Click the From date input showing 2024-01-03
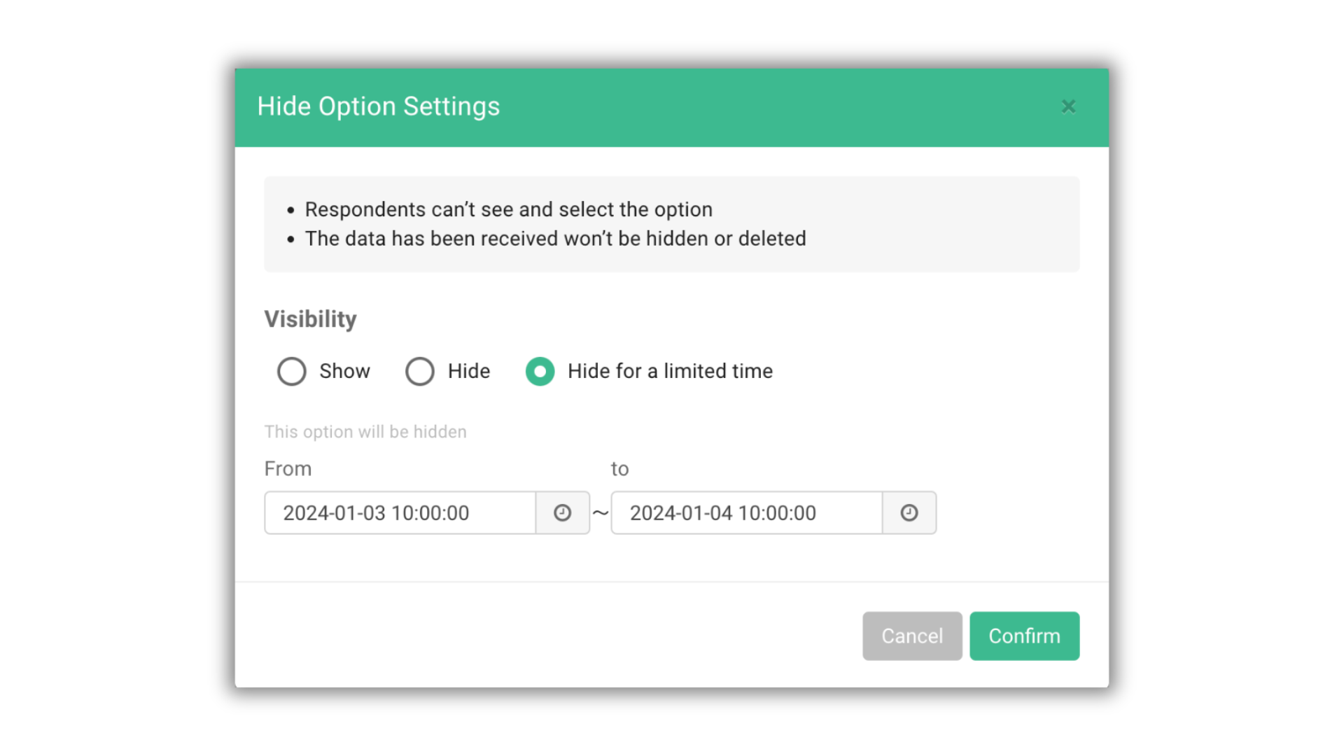 coord(399,512)
